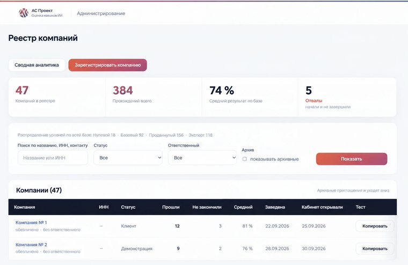Open Компания № 2 link
This screenshot has width=408, height=265.
tap(31, 245)
